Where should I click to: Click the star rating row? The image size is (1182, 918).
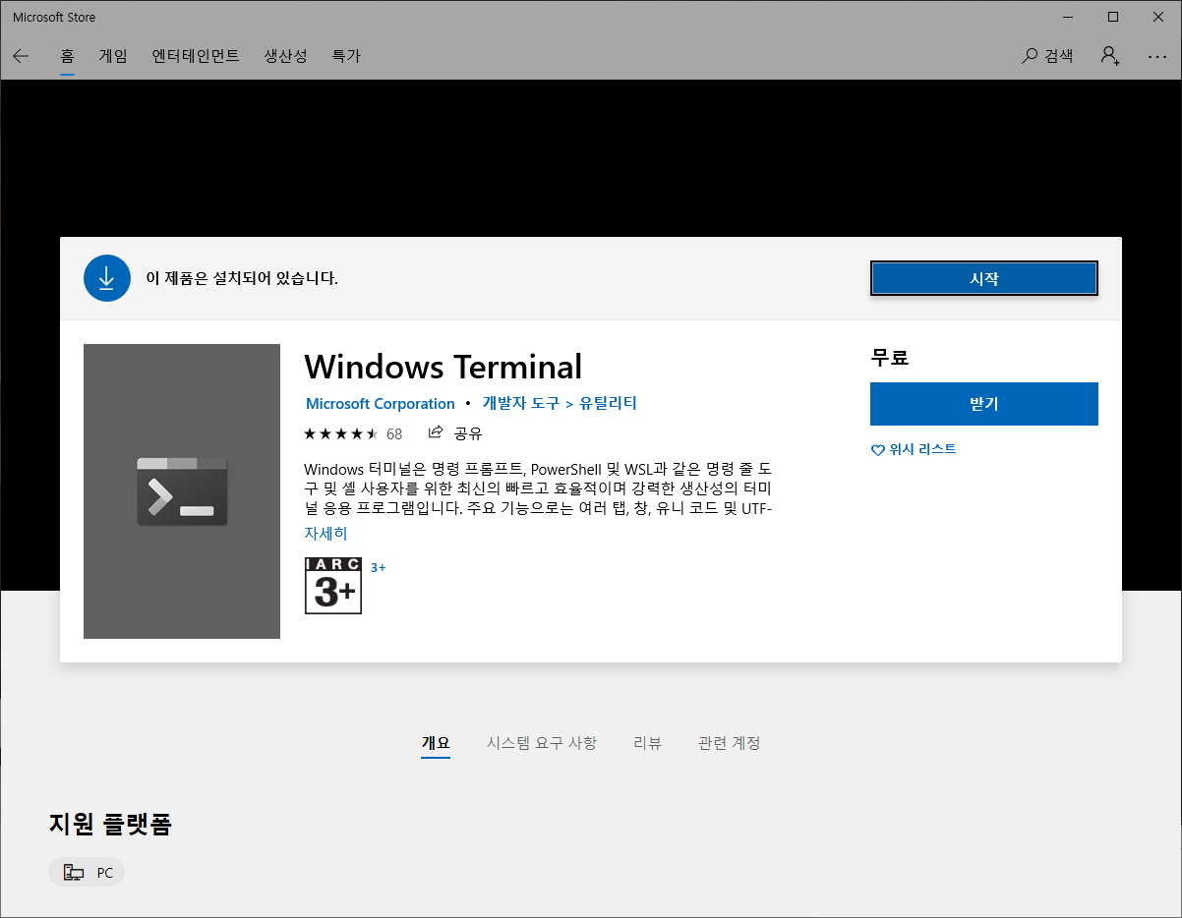340,433
